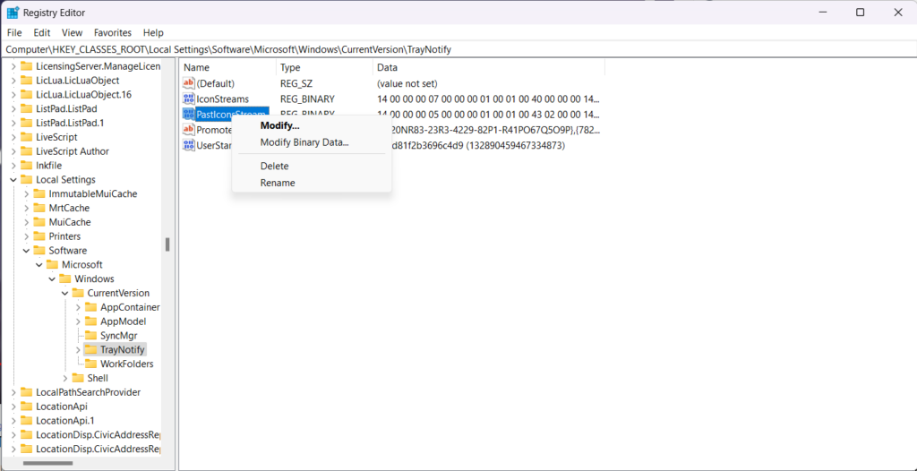This screenshot has width=917, height=471.
Task: Select the TrayNotify folder icon
Action: point(90,350)
